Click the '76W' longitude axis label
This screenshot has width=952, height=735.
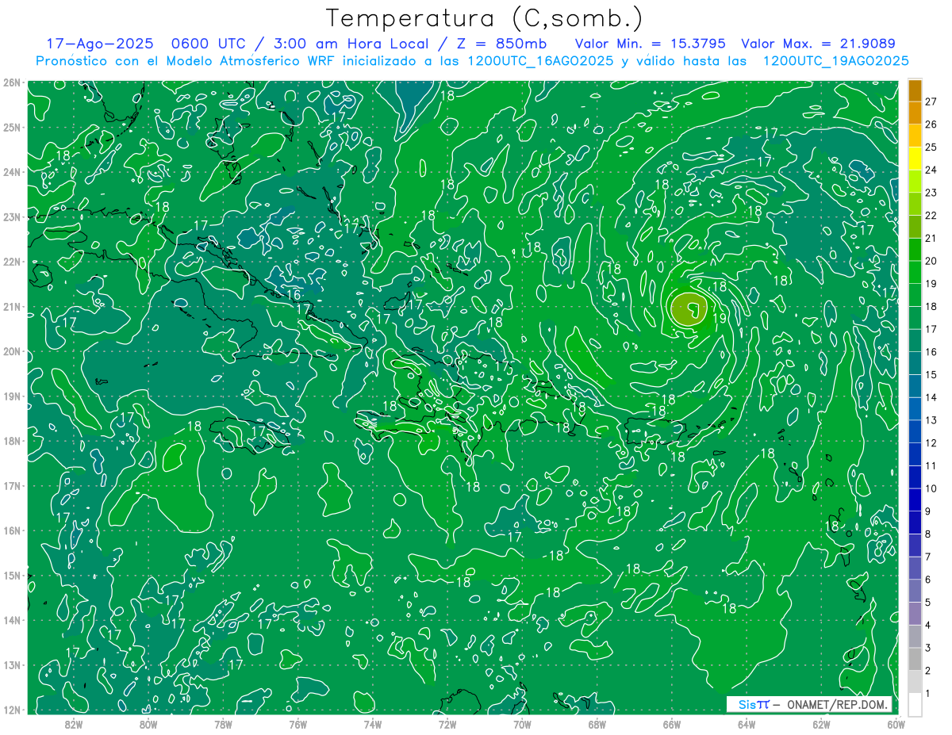coord(297,724)
